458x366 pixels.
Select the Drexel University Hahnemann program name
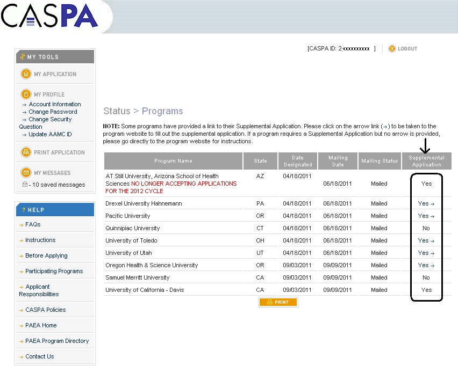(x=144, y=203)
